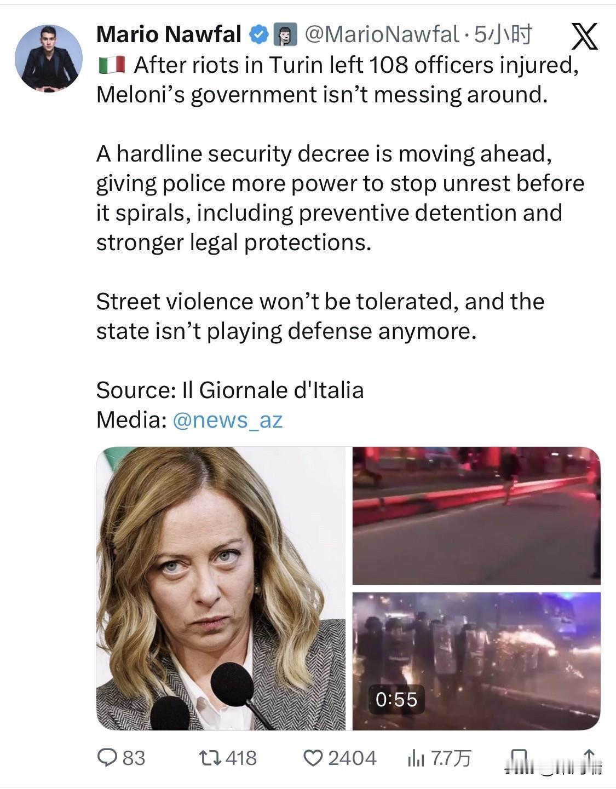Screen dimensions: 616x789
Task: Click the Italian flag emoji
Action: [x=112, y=65]
